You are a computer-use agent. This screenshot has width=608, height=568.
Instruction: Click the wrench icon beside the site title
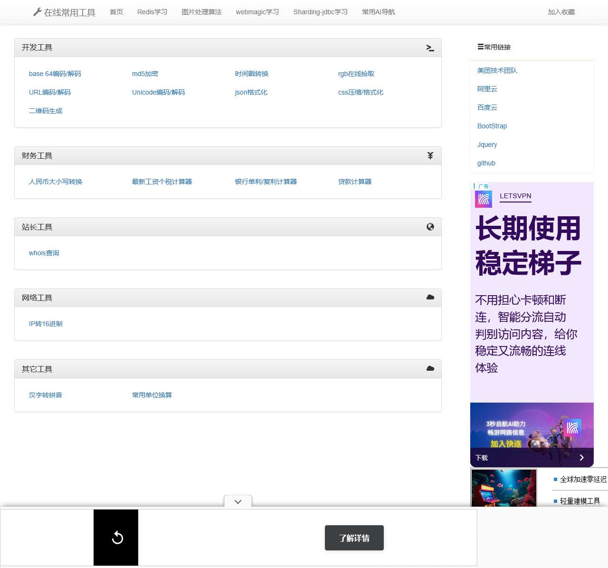pos(37,12)
